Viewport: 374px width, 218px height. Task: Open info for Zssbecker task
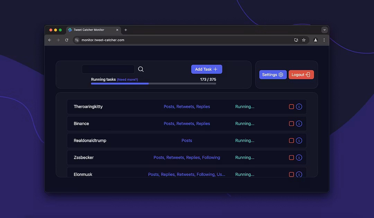(299, 157)
